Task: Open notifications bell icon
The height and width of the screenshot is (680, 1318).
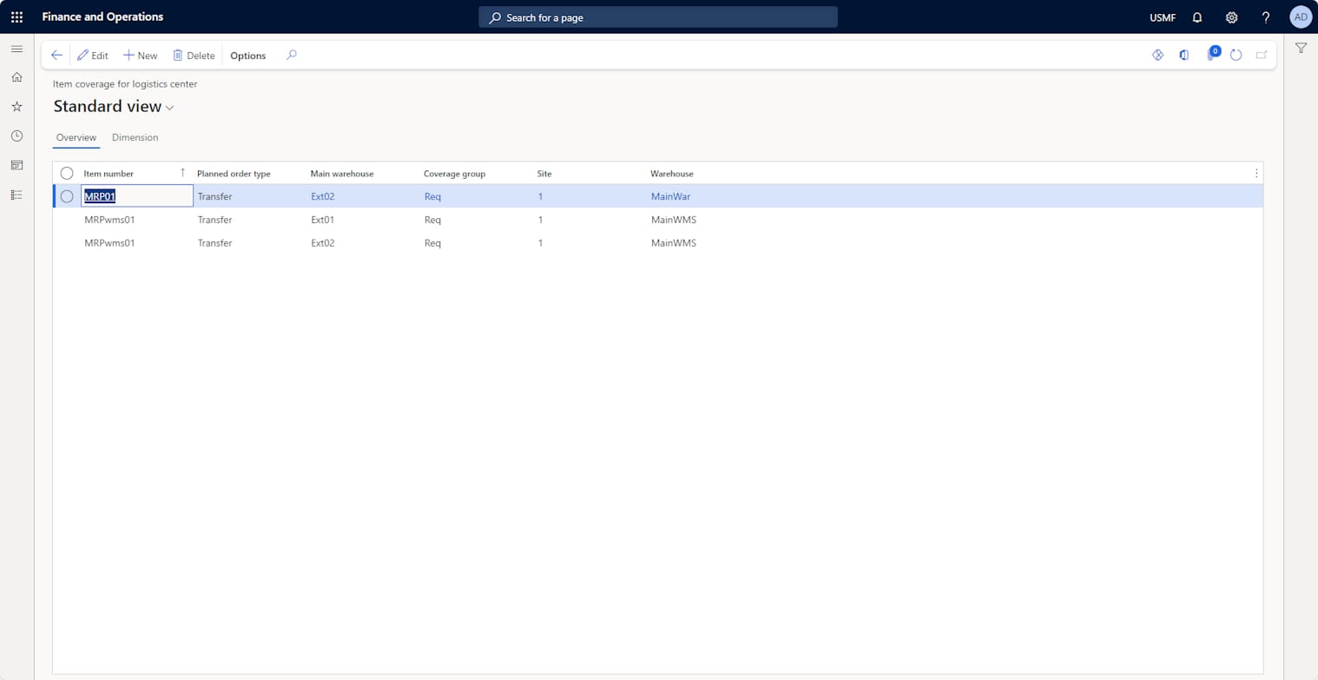Action: (x=1197, y=17)
